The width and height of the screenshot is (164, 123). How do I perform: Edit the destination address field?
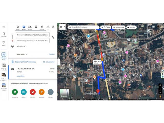(x=33, y=40)
